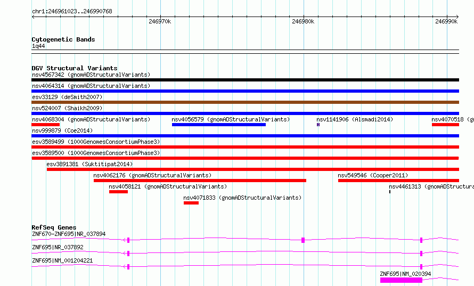Viewport: 474px width, 286px height.
Task: Click the tiny purple nsv1141906 variant marker
Action: pos(318,125)
